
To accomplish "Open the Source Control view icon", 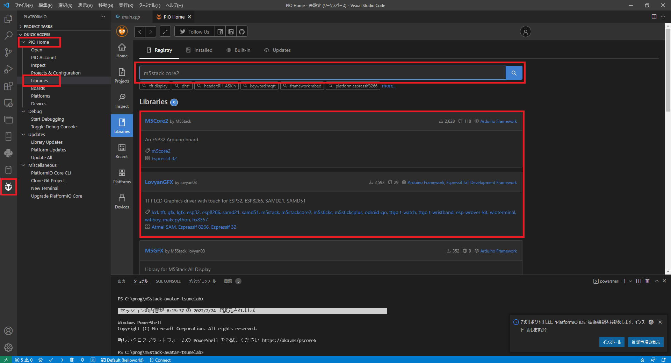I will (x=8, y=52).
